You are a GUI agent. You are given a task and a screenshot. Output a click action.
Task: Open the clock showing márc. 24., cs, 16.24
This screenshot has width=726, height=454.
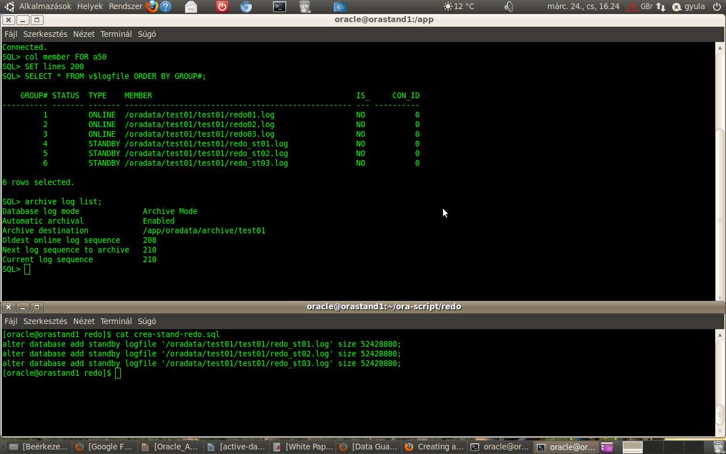click(583, 6)
